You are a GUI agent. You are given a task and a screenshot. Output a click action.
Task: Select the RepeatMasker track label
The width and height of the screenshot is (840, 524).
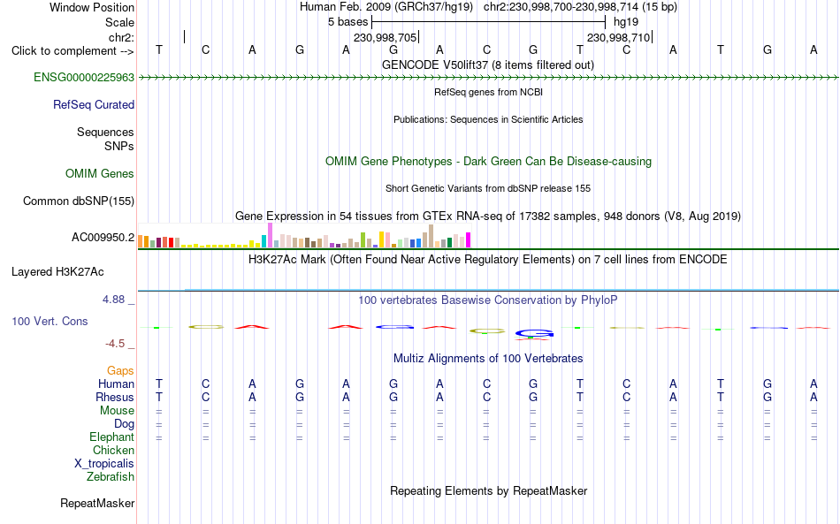97,503
